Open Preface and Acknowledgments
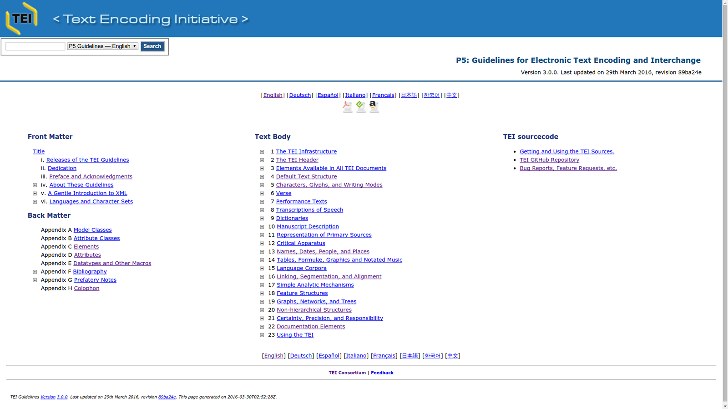This screenshot has width=728, height=409. (x=91, y=177)
